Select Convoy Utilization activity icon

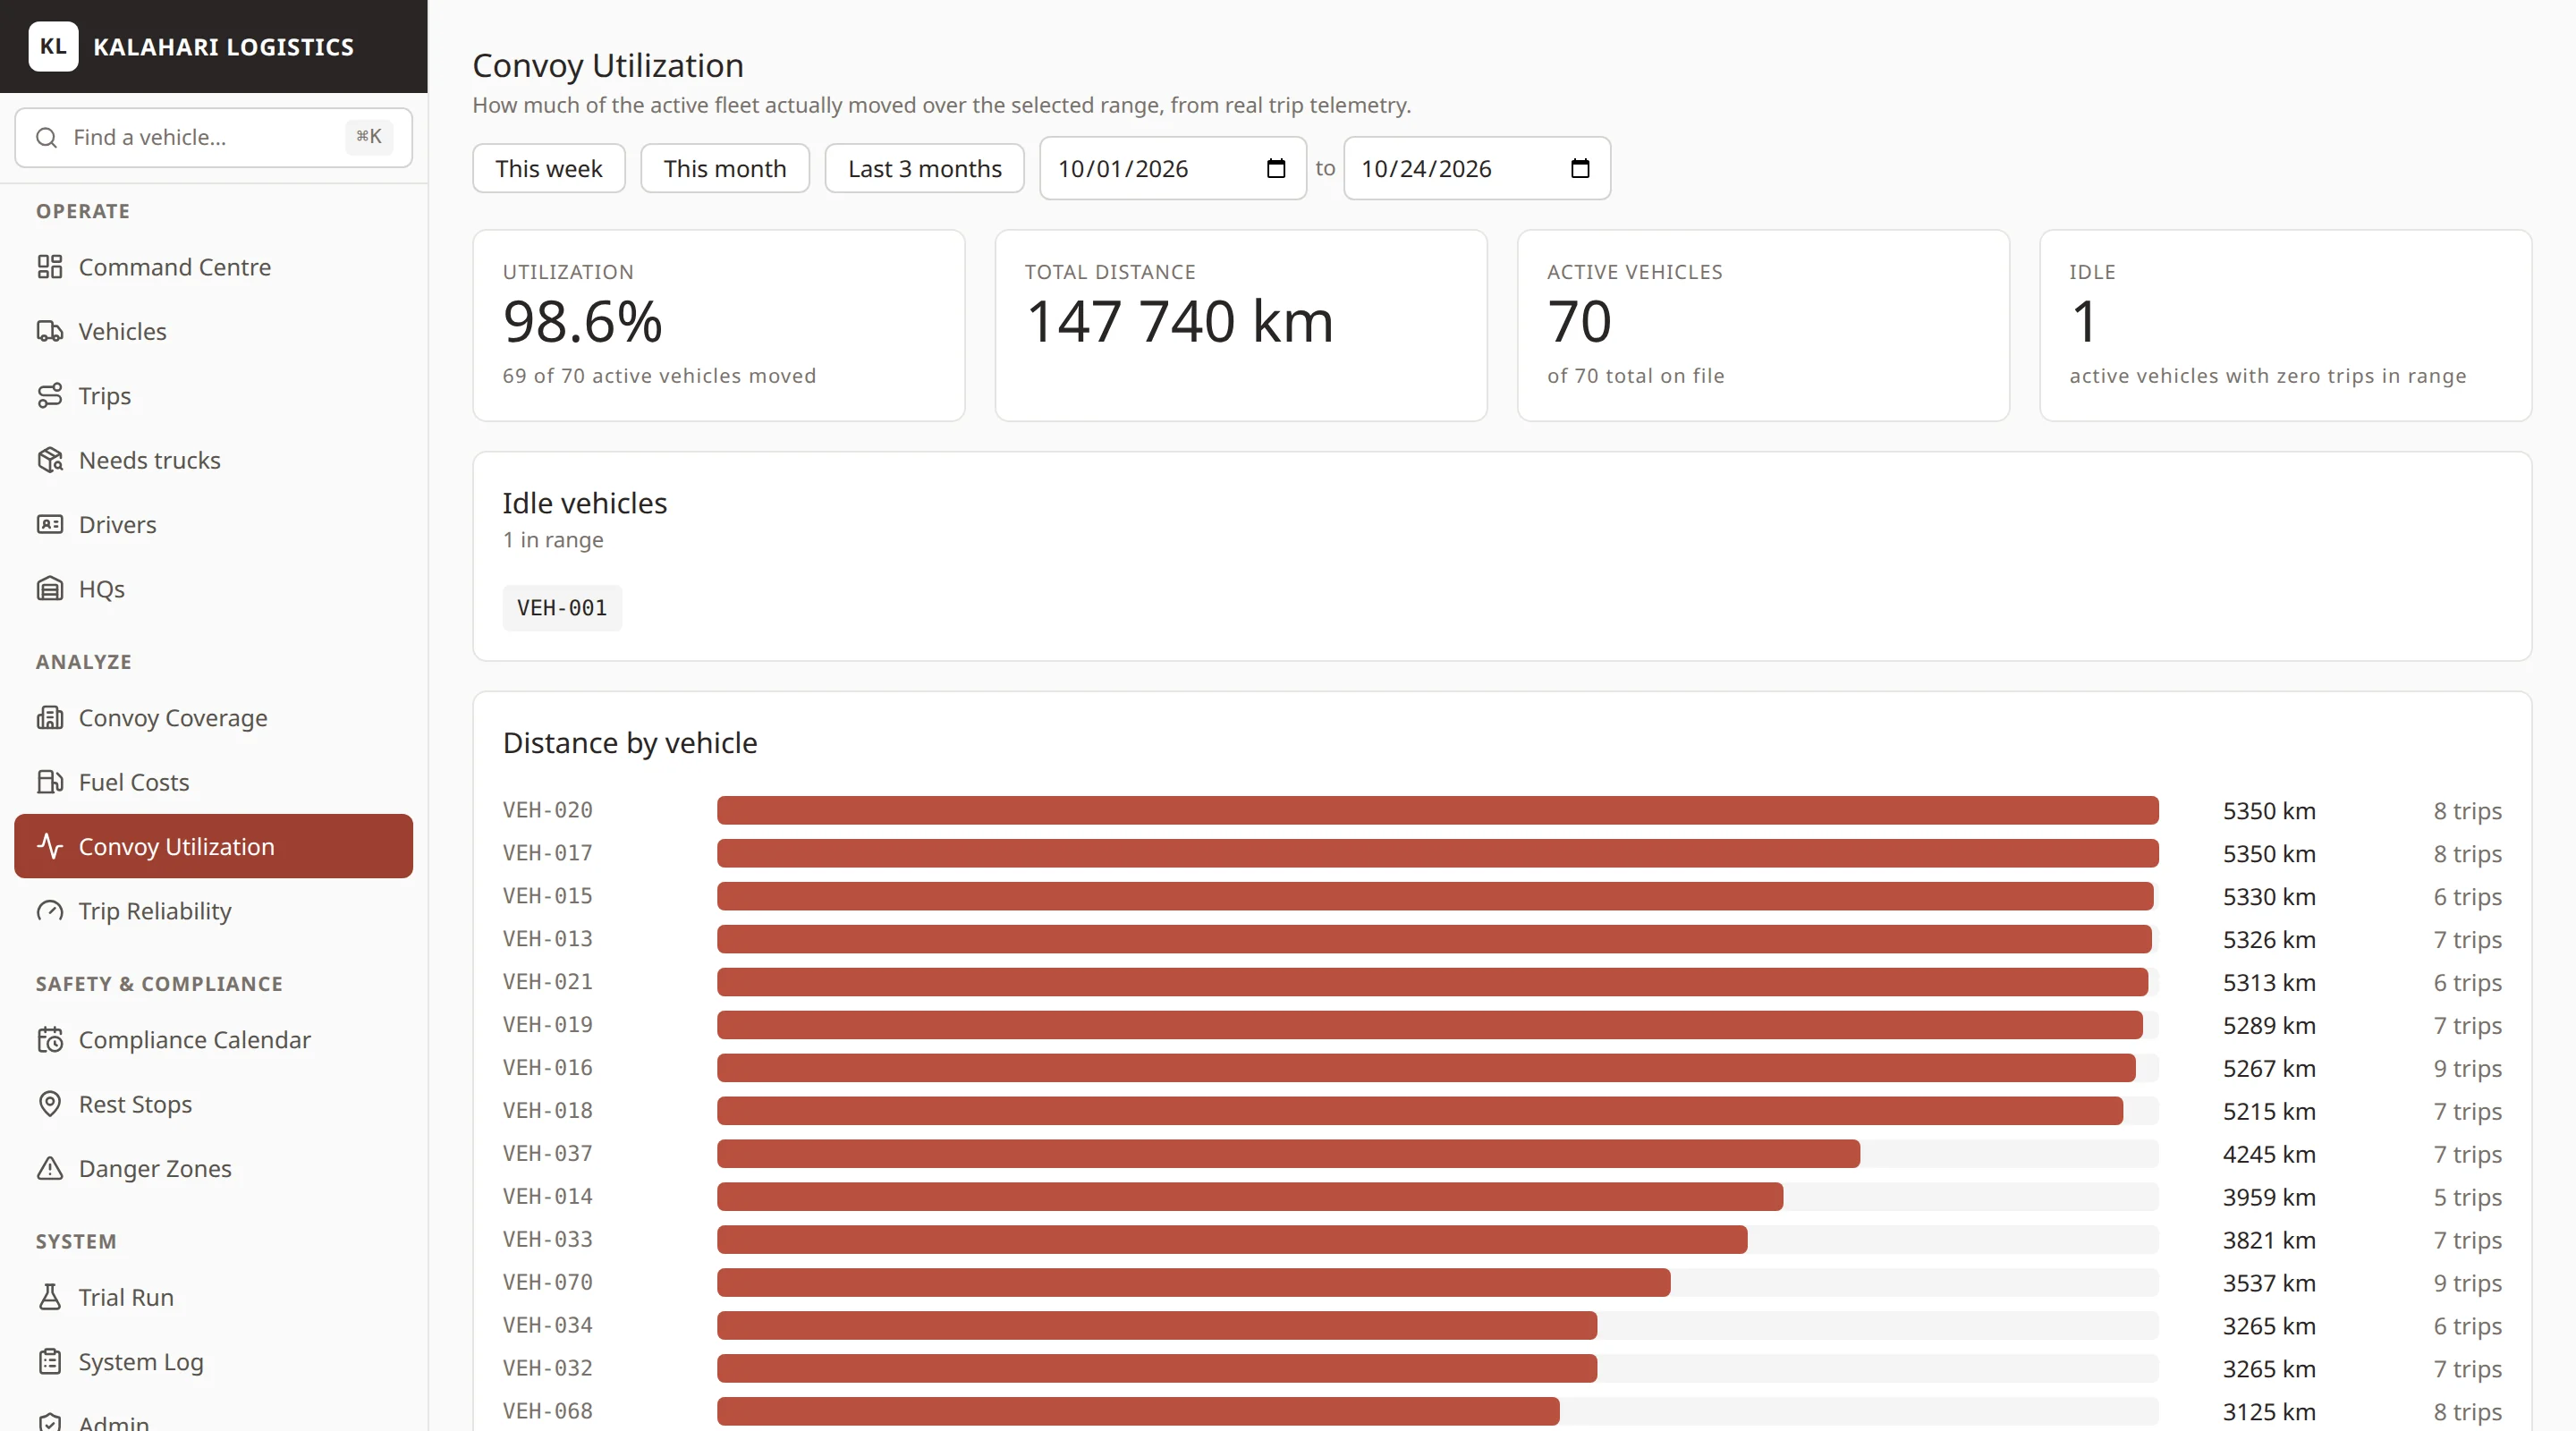(x=49, y=847)
